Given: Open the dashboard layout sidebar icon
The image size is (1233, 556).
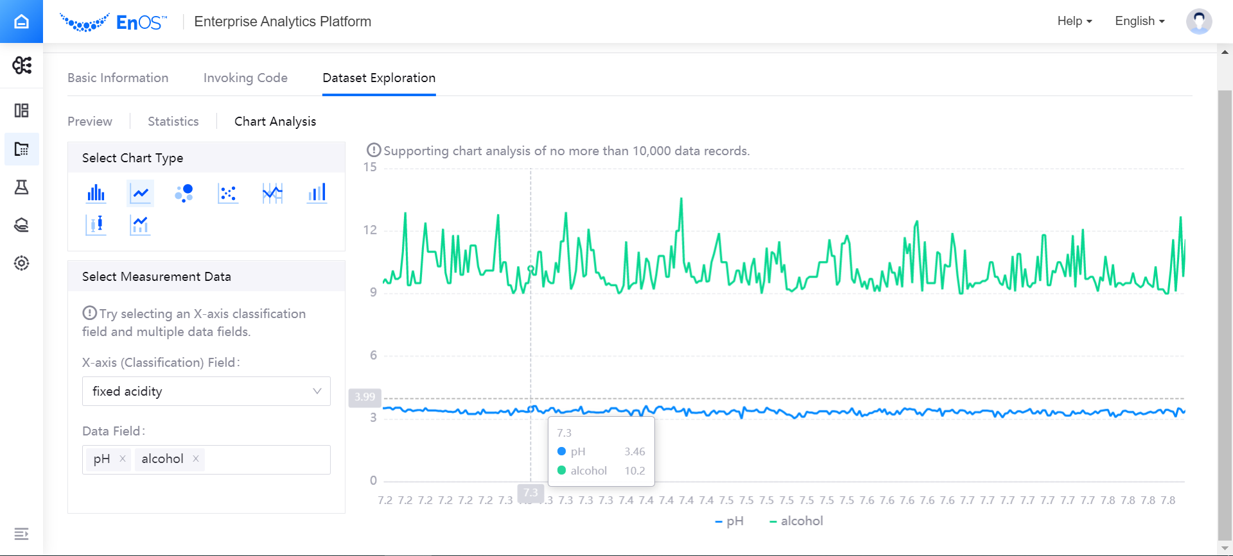Looking at the screenshot, I should pyautogui.click(x=21, y=110).
